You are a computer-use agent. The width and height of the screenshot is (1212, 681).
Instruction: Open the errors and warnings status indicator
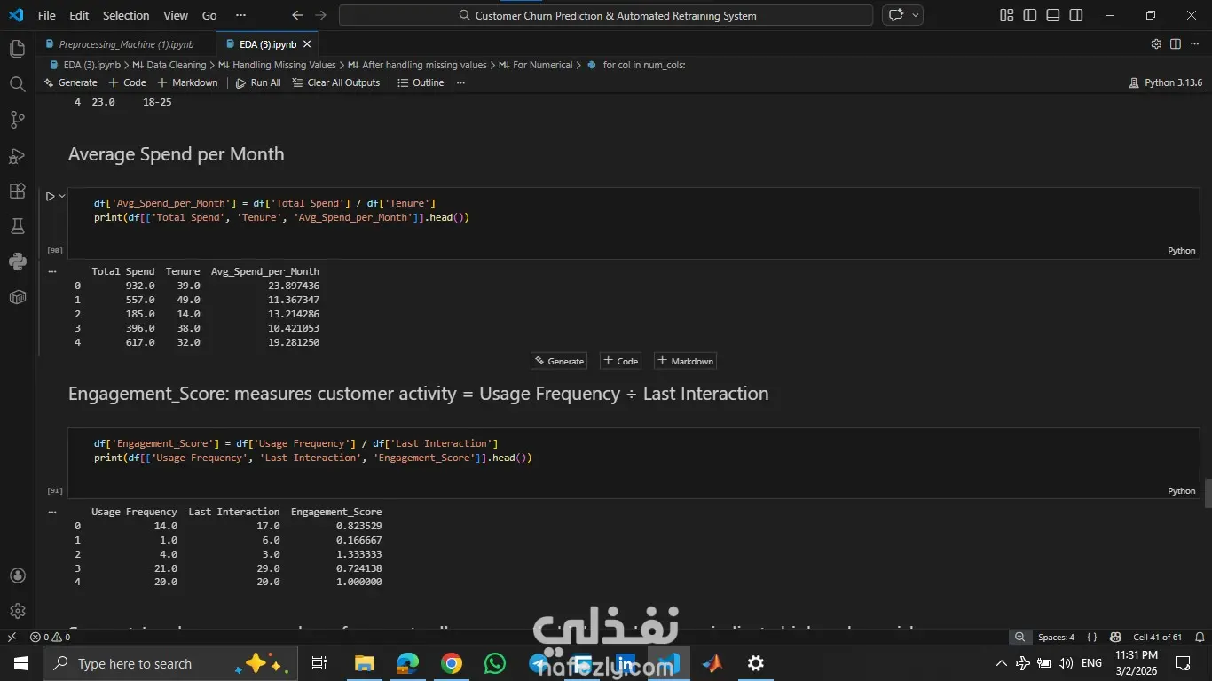click(x=51, y=637)
